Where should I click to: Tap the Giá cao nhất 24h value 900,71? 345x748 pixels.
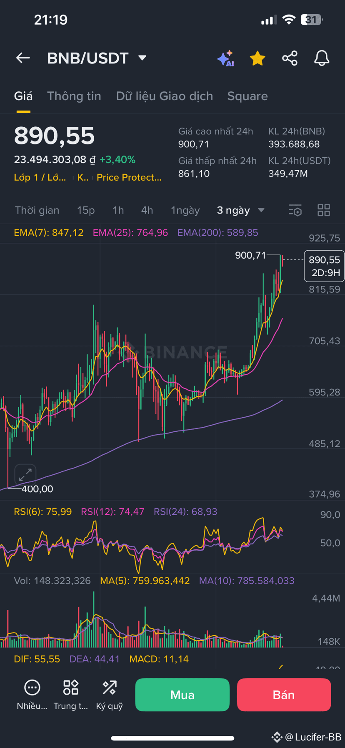click(x=194, y=144)
